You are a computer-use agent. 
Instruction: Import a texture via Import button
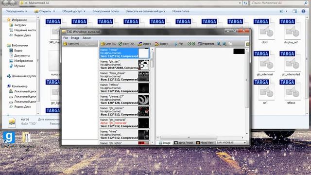(144, 44)
